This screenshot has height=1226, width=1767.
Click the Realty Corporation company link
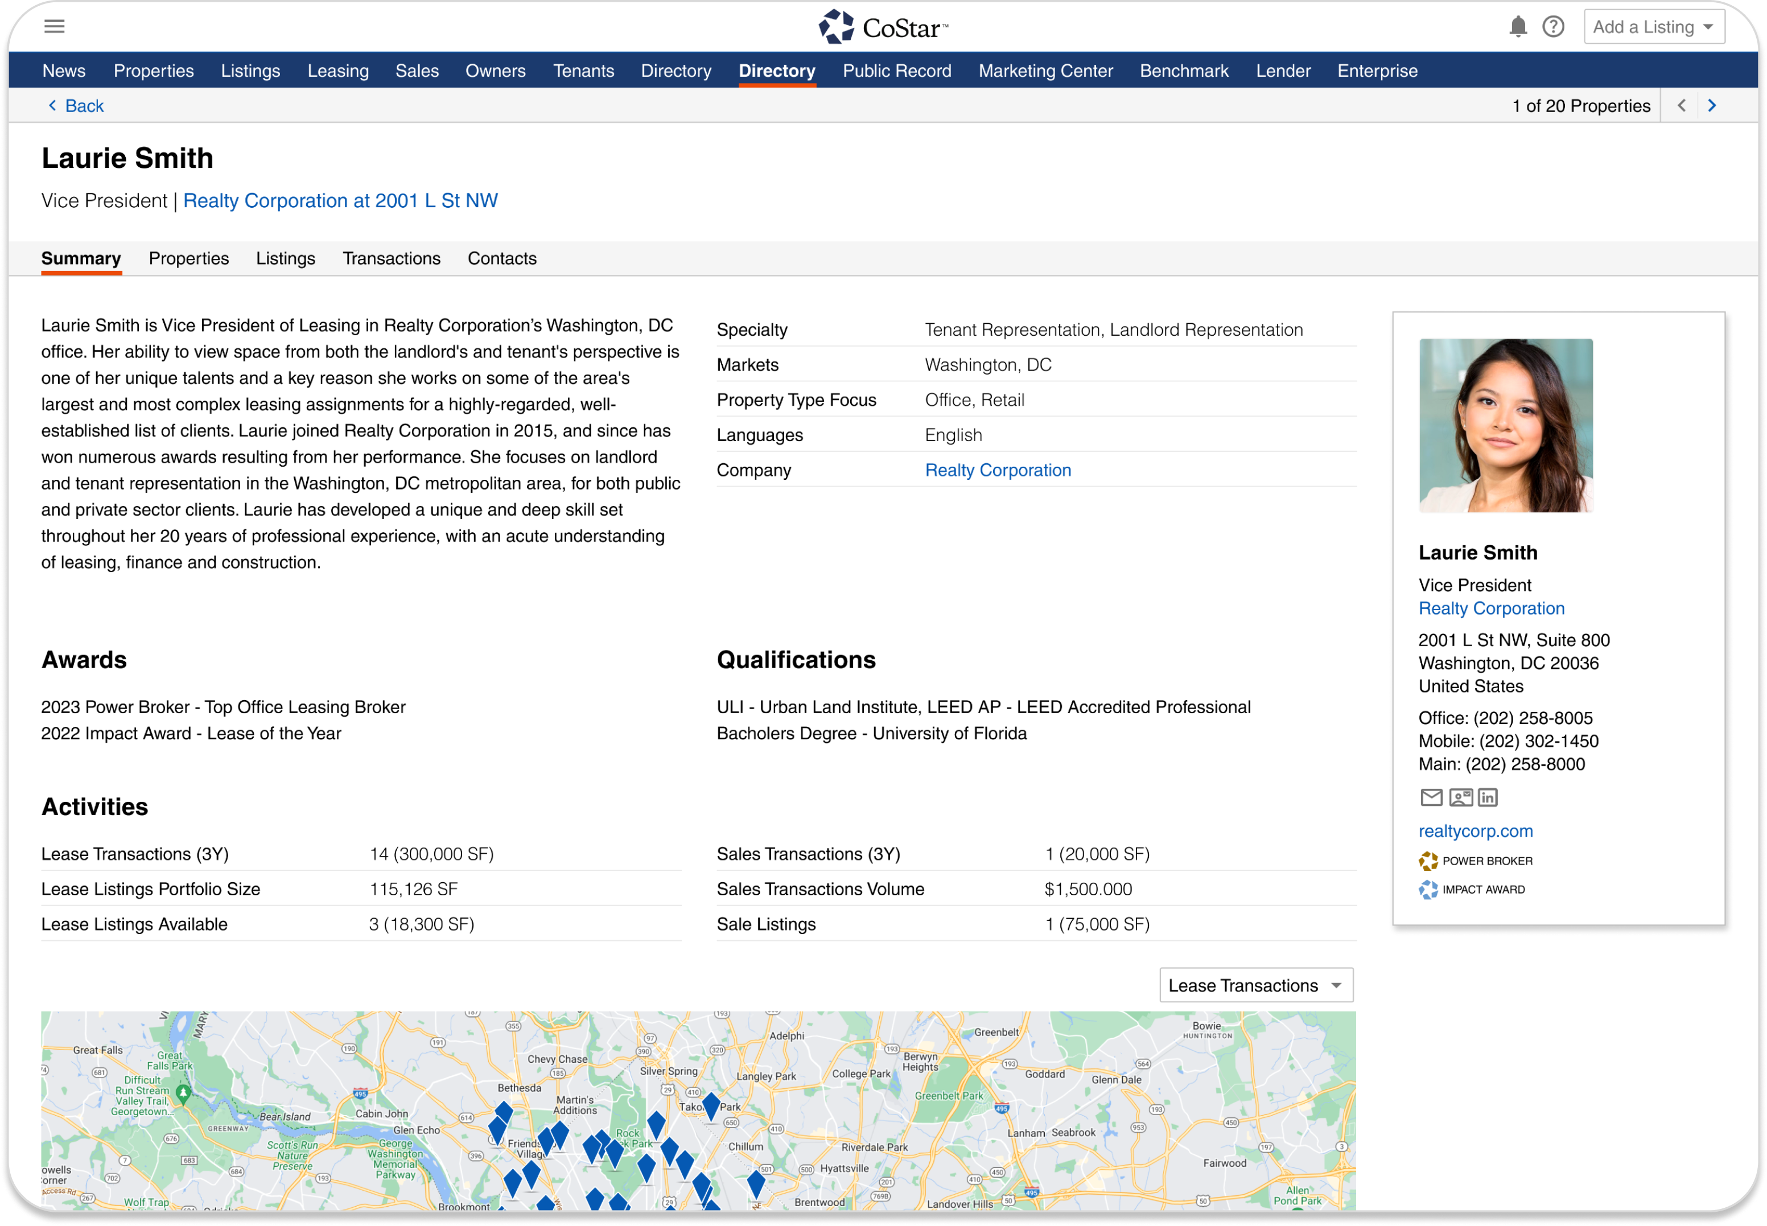pos(998,470)
